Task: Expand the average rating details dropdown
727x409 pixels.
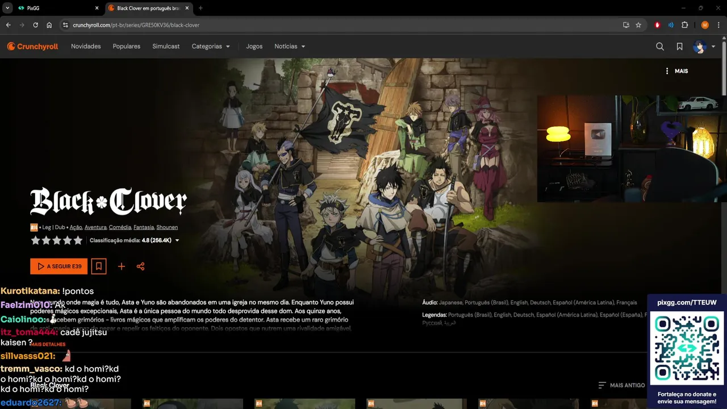Action: 177,240
